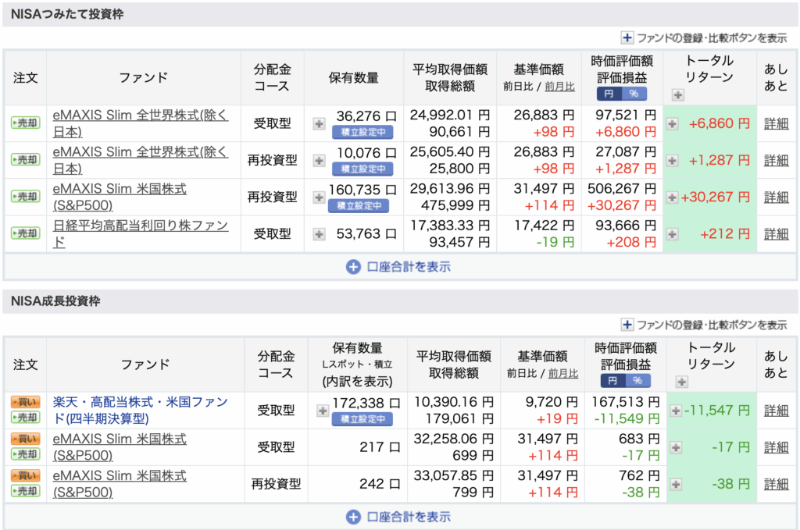The height and width of the screenshot is (530, 800).
Task: Click 前月比 link in 成長投資枠 header
Action: pyautogui.click(x=563, y=373)
